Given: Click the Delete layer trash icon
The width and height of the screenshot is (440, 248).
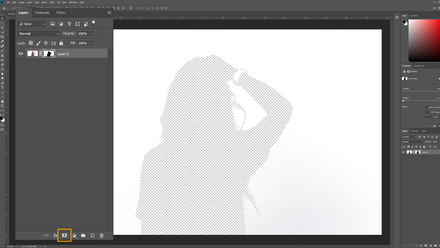Looking at the screenshot, I should coord(101,236).
